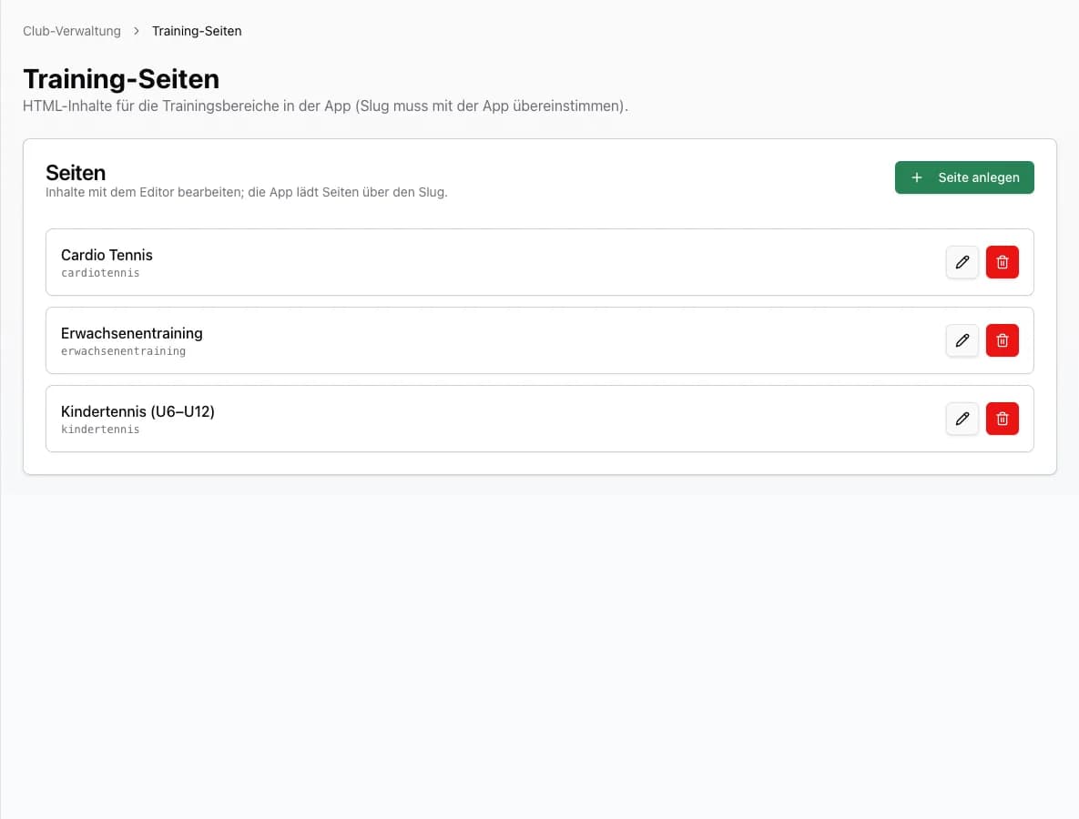Delete the Kindertennis (U6–U12) page
1079x819 pixels.
pos(1002,419)
